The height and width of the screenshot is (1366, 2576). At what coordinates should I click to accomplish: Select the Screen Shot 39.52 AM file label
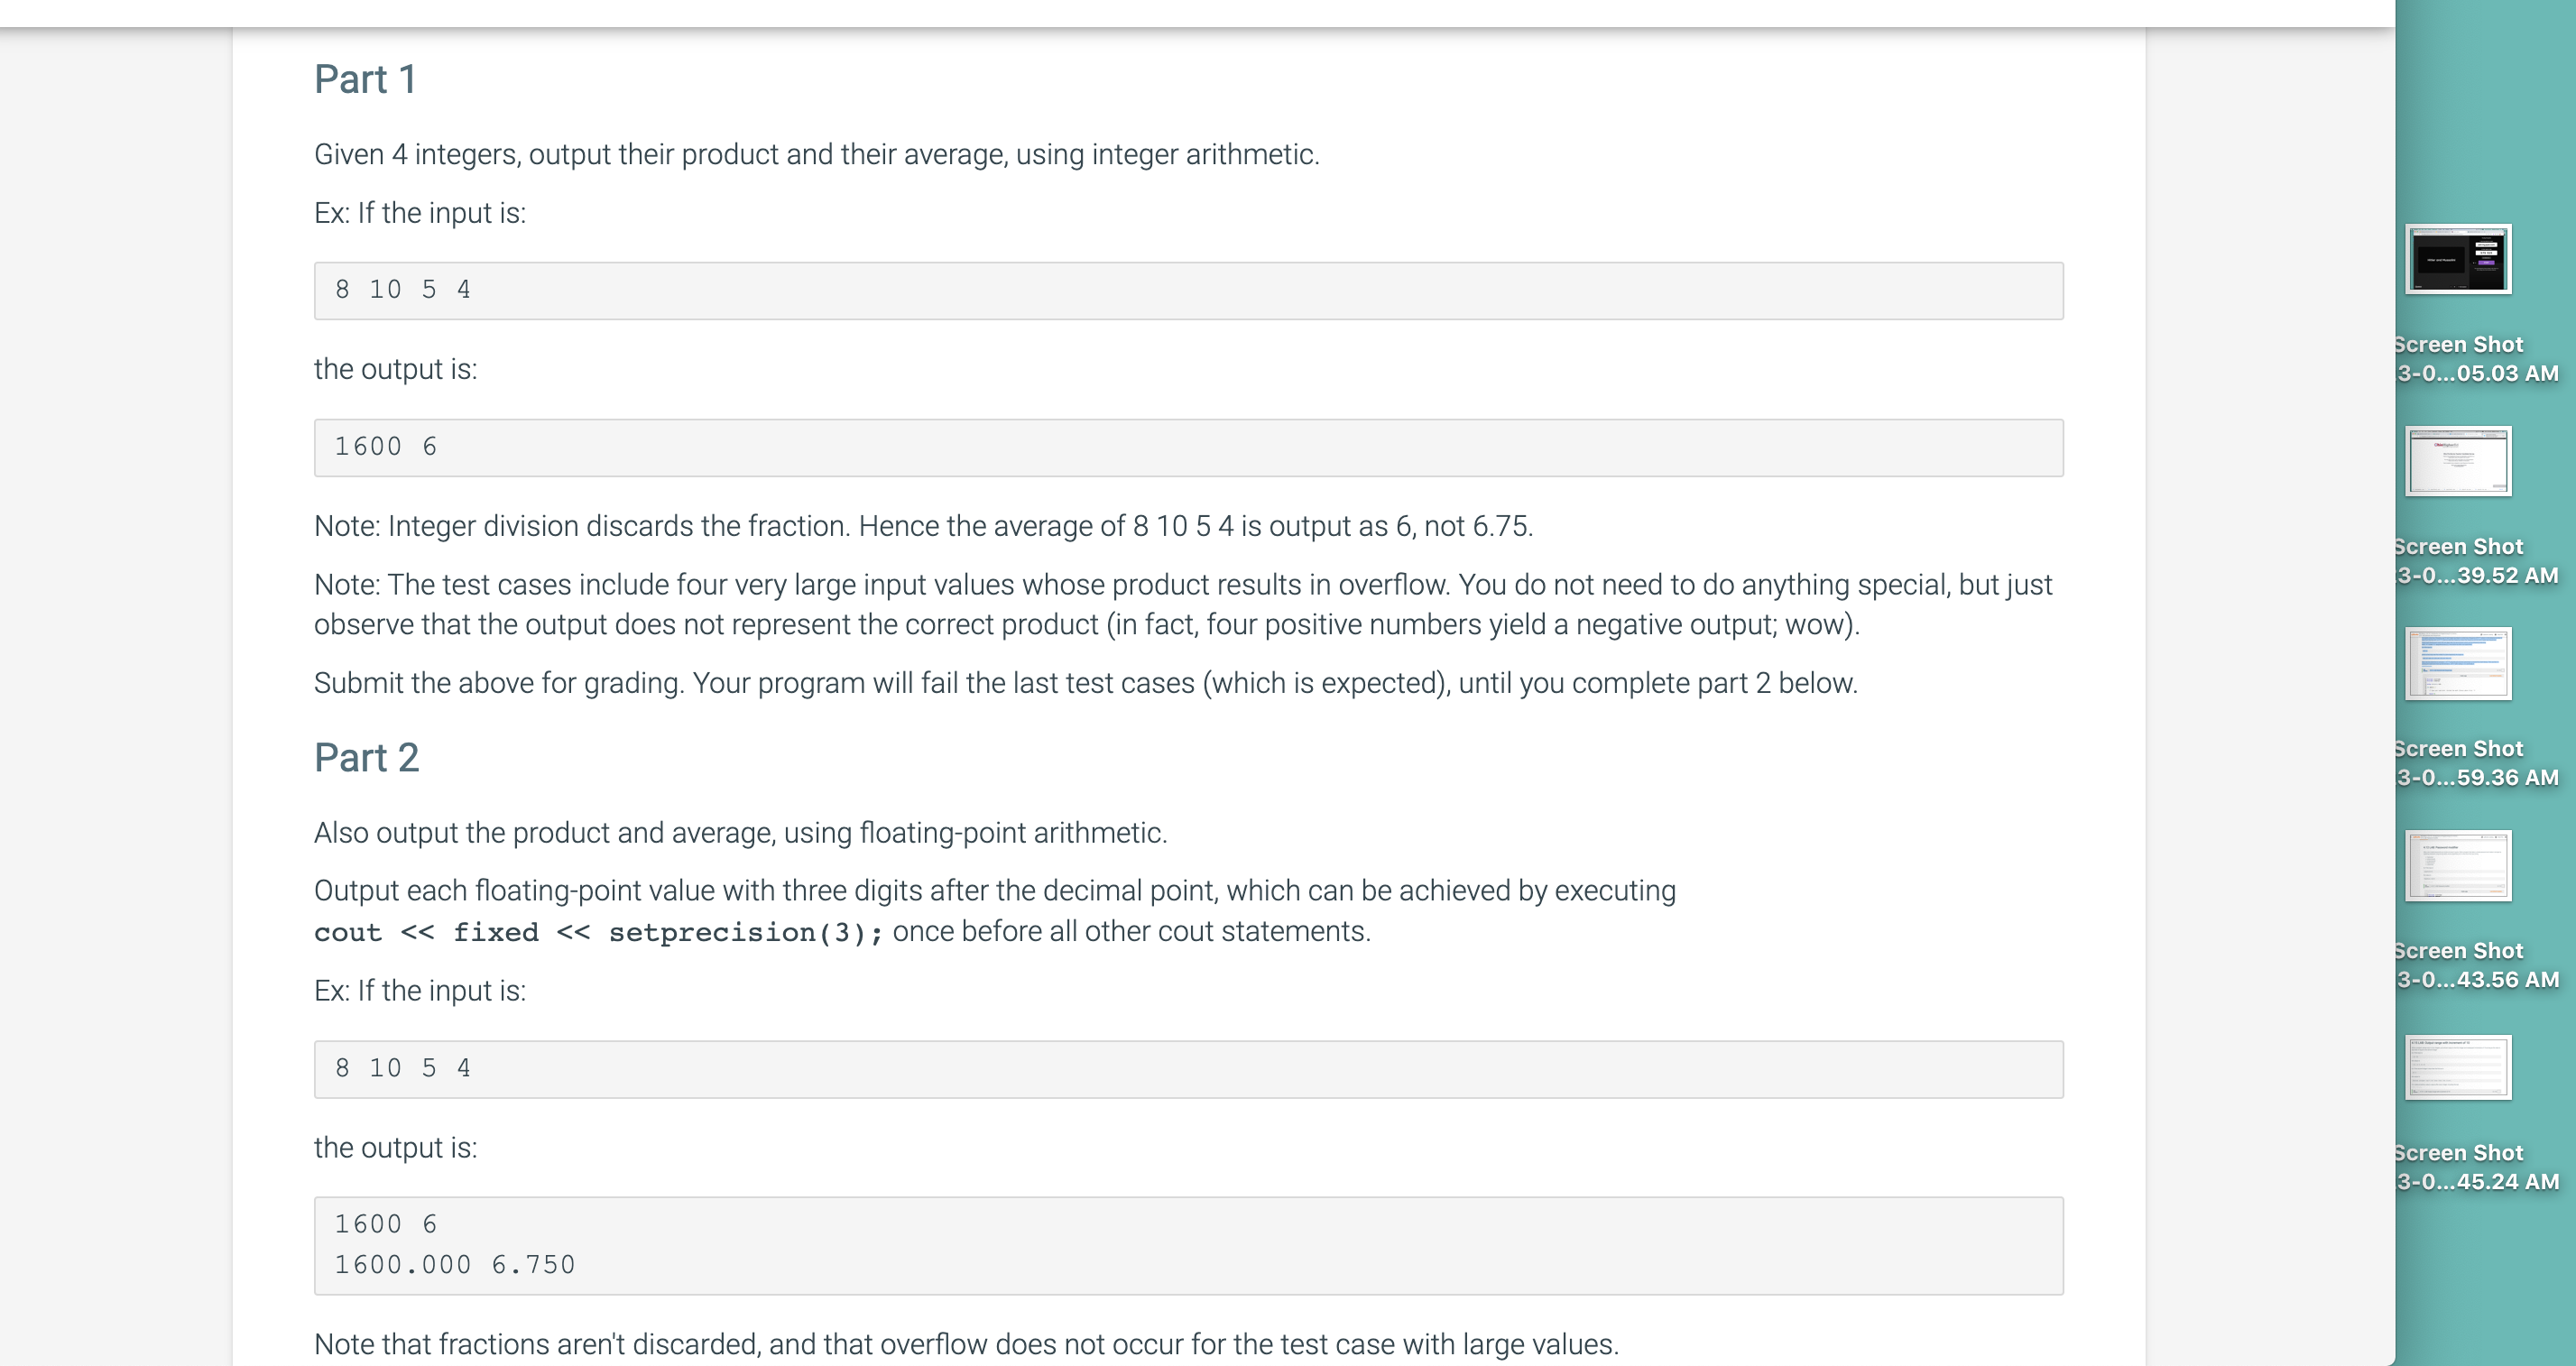click(x=2477, y=561)
